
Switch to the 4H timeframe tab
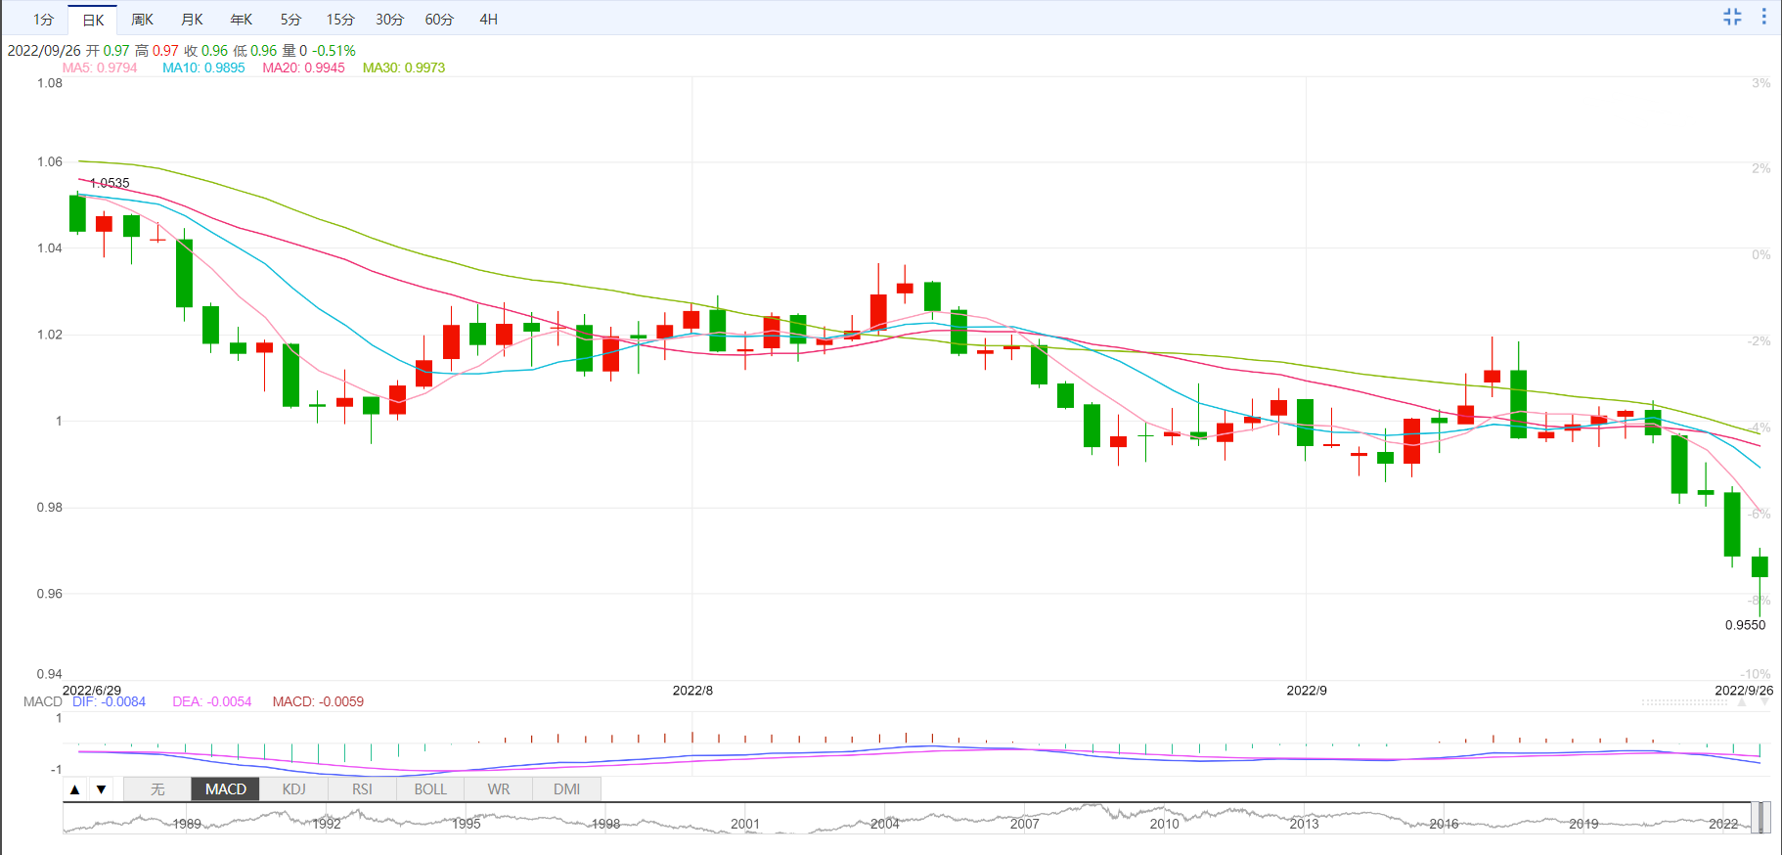coord(489,20)
